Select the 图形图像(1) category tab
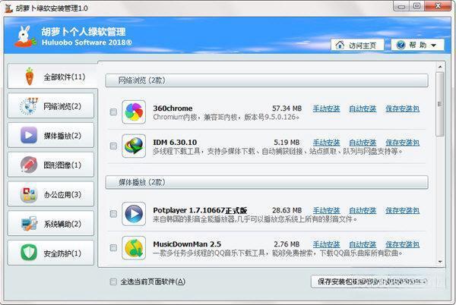 click(x=51, y=165)
